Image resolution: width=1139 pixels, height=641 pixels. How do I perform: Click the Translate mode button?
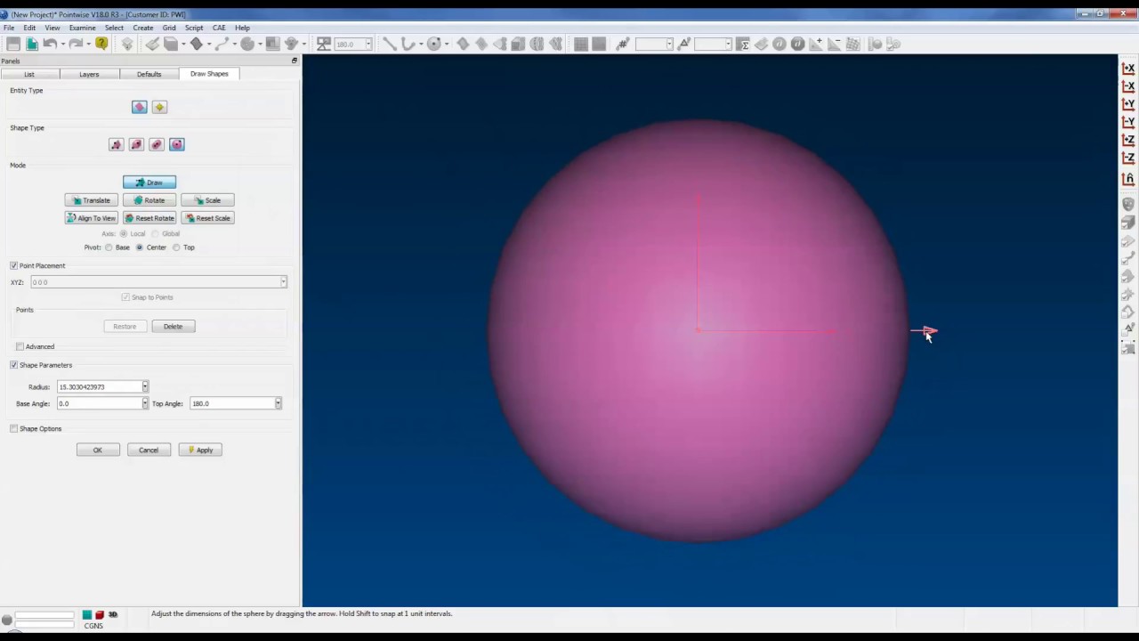91,200
